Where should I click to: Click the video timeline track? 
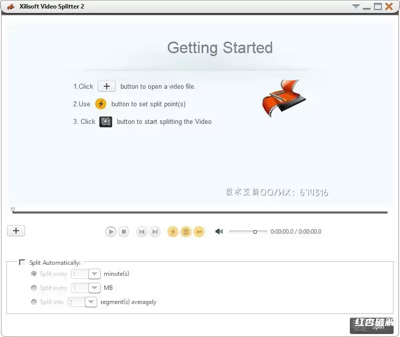(x=200, y=212)
